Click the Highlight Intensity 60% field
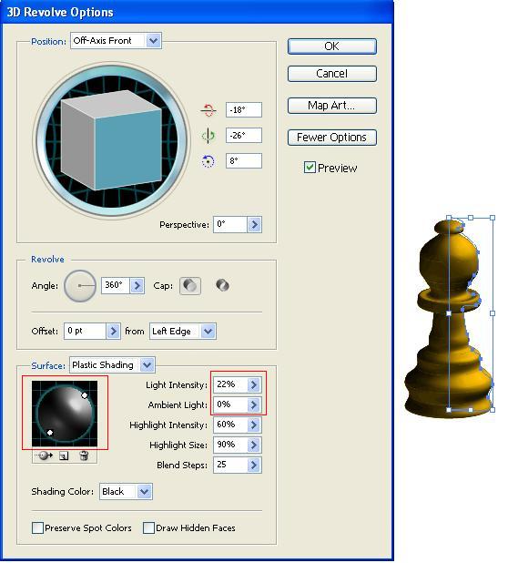 pyautogui.click(x=230, y=425)
